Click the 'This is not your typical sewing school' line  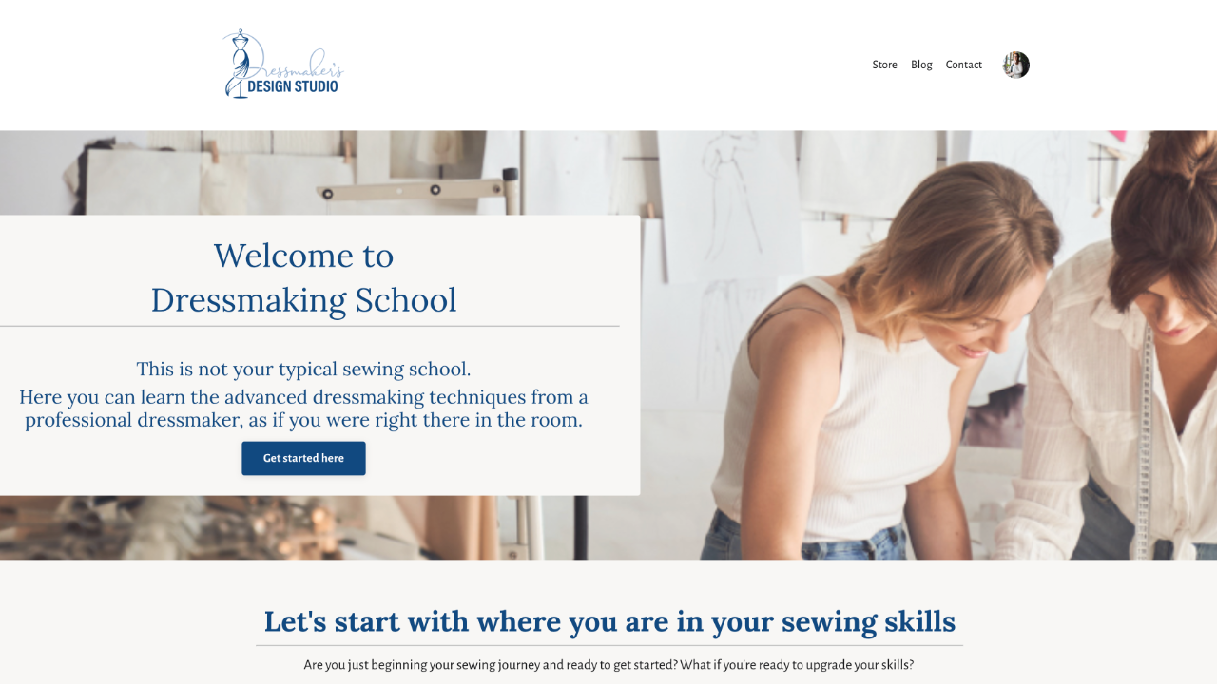(303, 369)
